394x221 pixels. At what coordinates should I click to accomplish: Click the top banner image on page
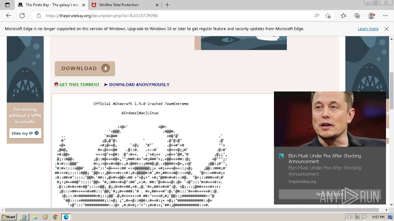(241, 43)
